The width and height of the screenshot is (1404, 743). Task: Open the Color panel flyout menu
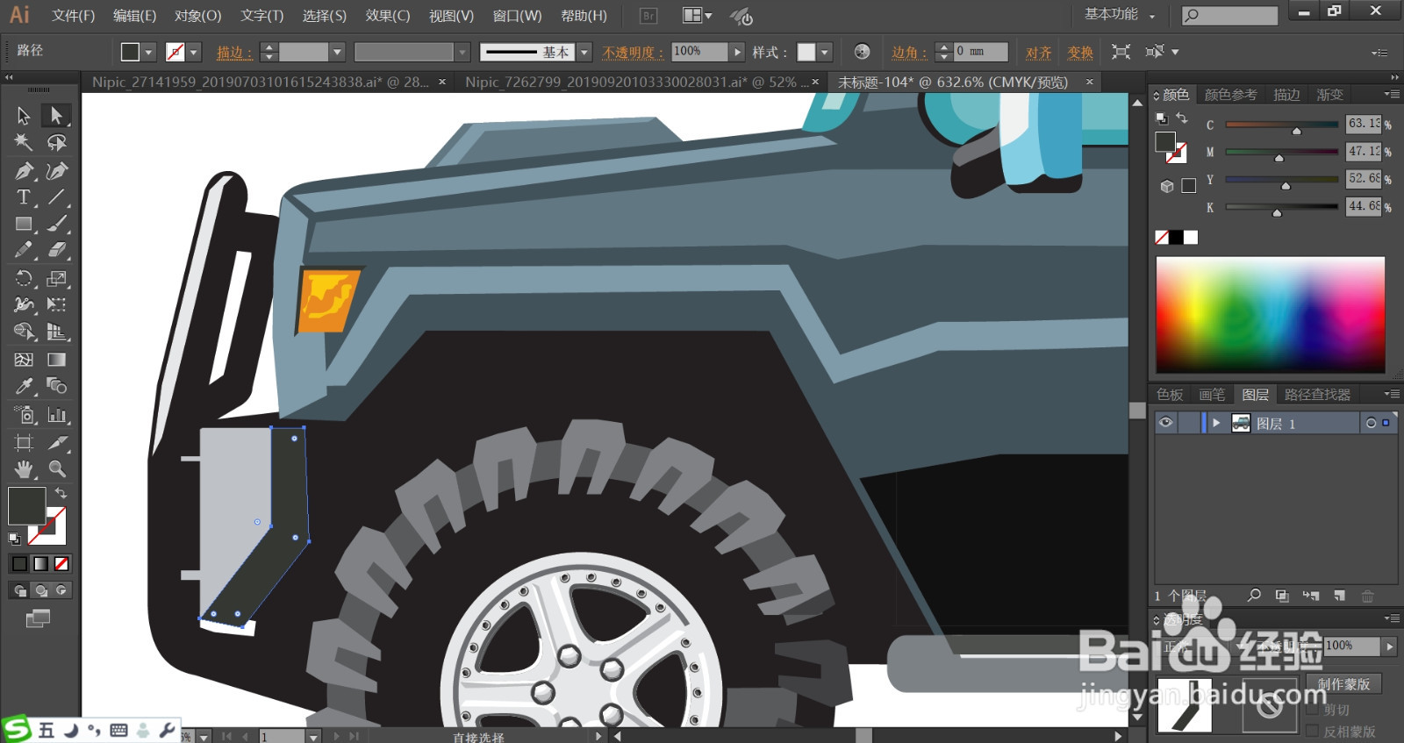pos(1392,94)
